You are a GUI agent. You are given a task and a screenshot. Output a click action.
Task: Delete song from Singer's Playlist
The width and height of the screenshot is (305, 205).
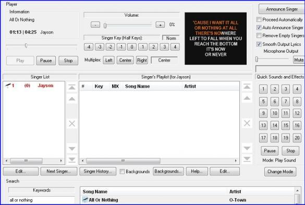pos(247,123)
